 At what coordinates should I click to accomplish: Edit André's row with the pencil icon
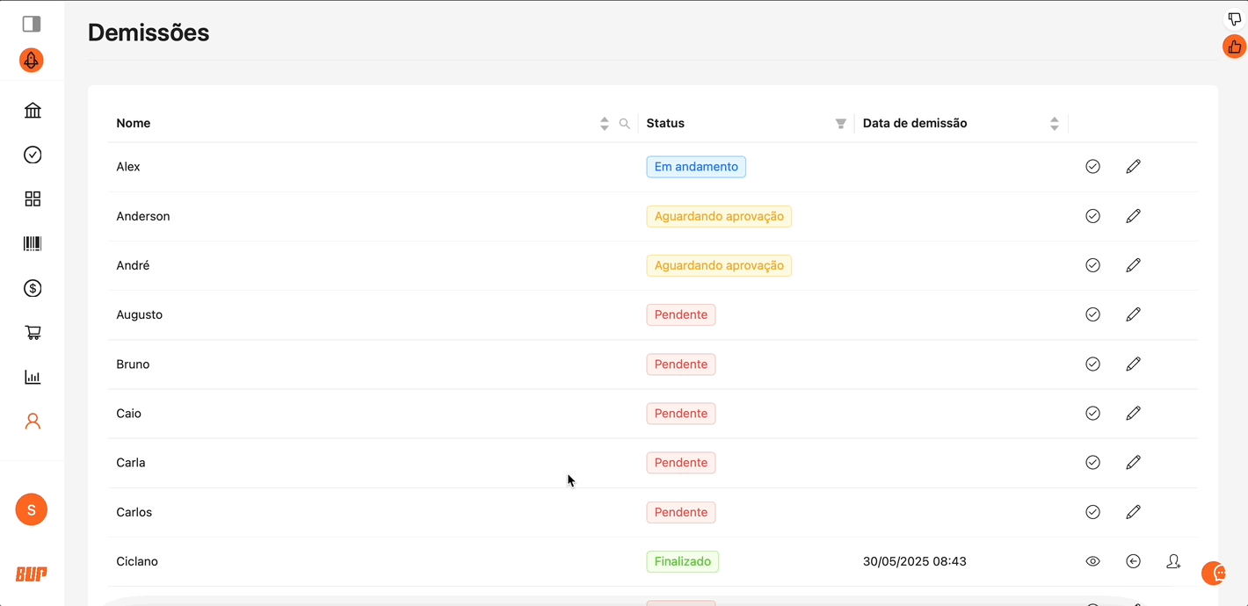point(1134,265)
